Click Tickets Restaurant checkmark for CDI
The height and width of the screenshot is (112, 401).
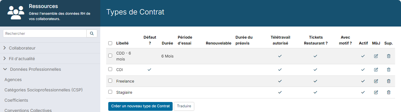(315, 70)
